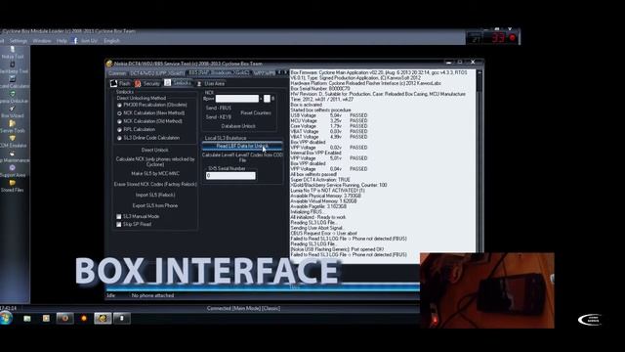Click Calculate Level1-Level7 Codes from COD File
625x352 pixels.
pos(242,157)
